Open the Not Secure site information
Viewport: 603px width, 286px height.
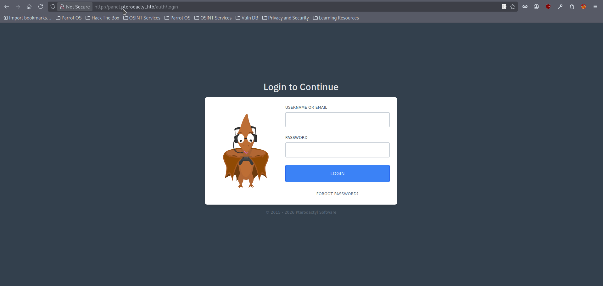tap(75, 7)
